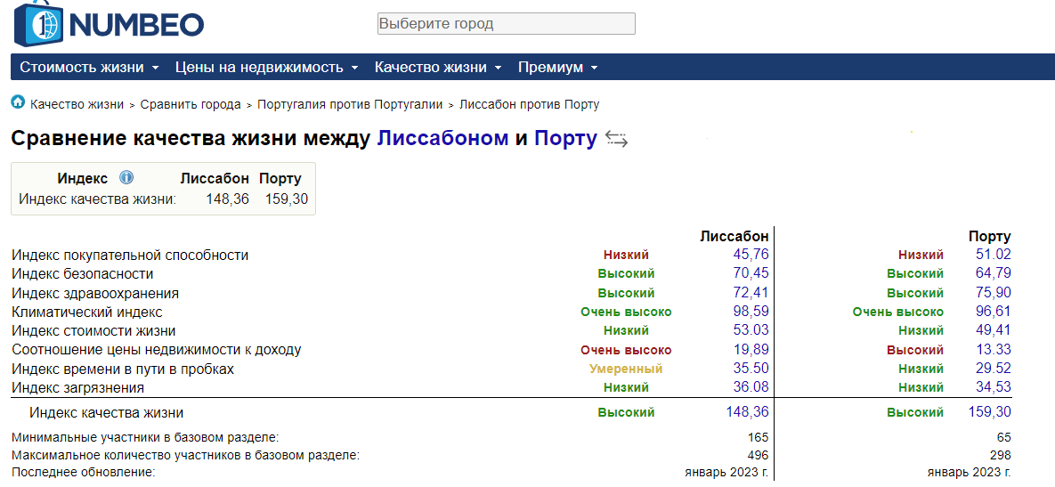Click Porto climate index value 96,61
Screen dimensions: 1055x487
click(993, 312)
